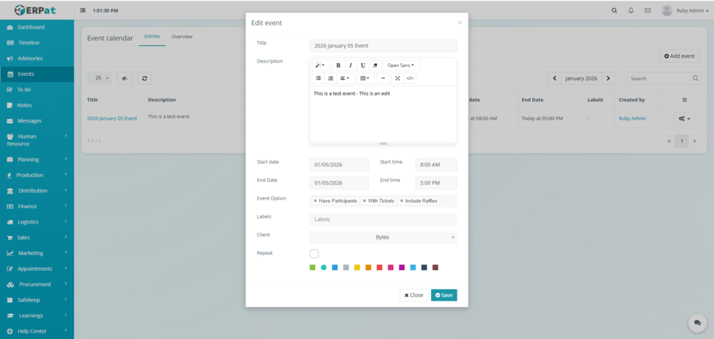This screenshot has width=714, height=339.
Task: Insert an ordered numbered list
Action: (x=331, y=78)
